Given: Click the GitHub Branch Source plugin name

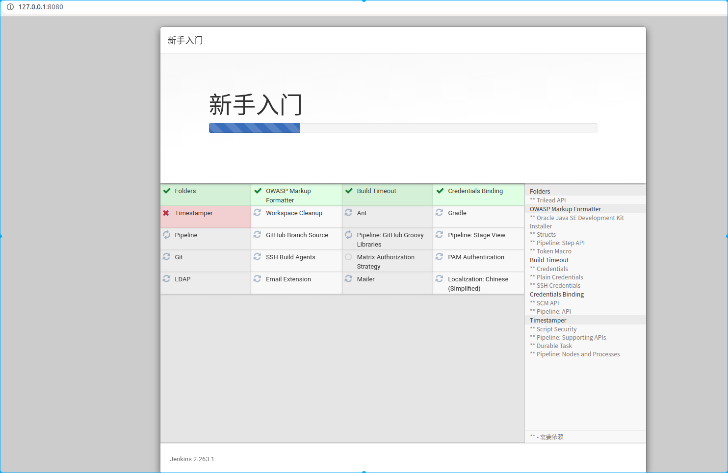Looking at the screenshot, I should coord(297,235).
